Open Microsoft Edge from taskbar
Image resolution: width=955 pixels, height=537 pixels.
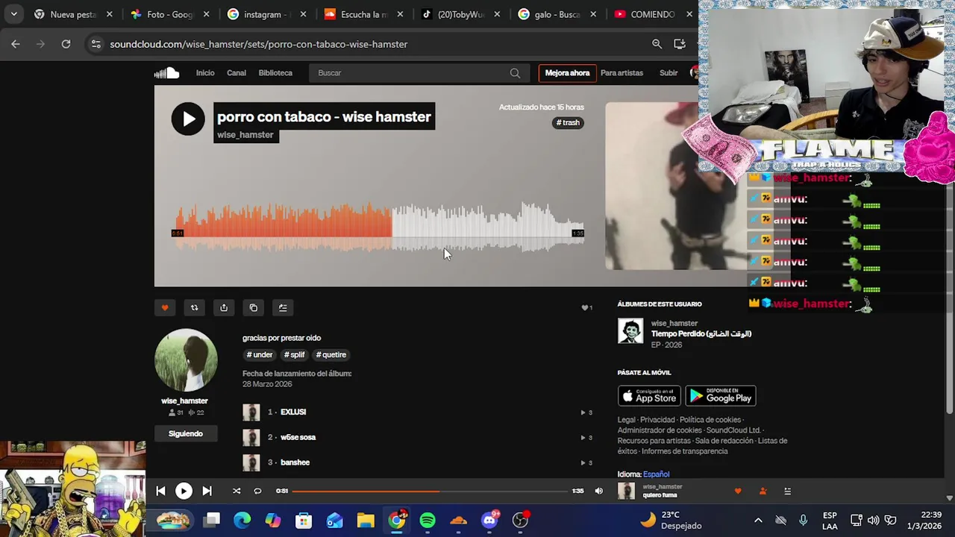pyautogui.click(x=242, y=520)
